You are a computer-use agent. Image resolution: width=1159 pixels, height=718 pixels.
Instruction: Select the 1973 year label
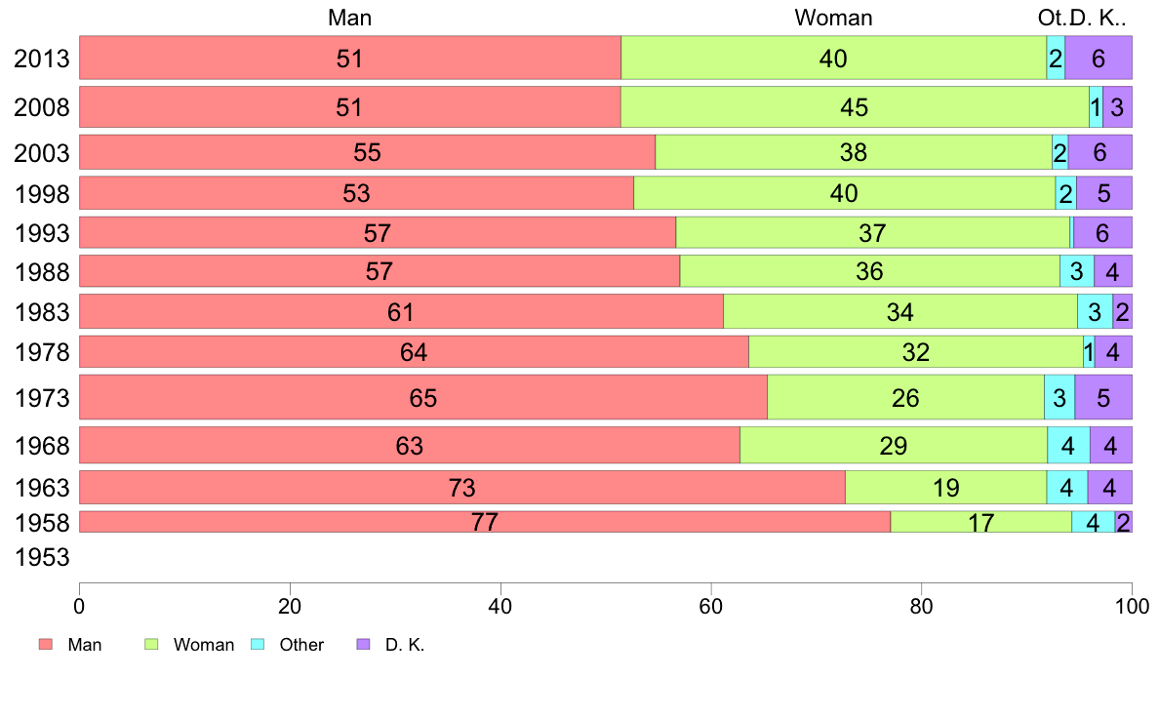coord(41,397)
